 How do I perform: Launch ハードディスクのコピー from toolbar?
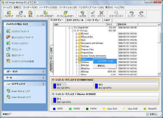pyautogui.click(x=45, y=14)
